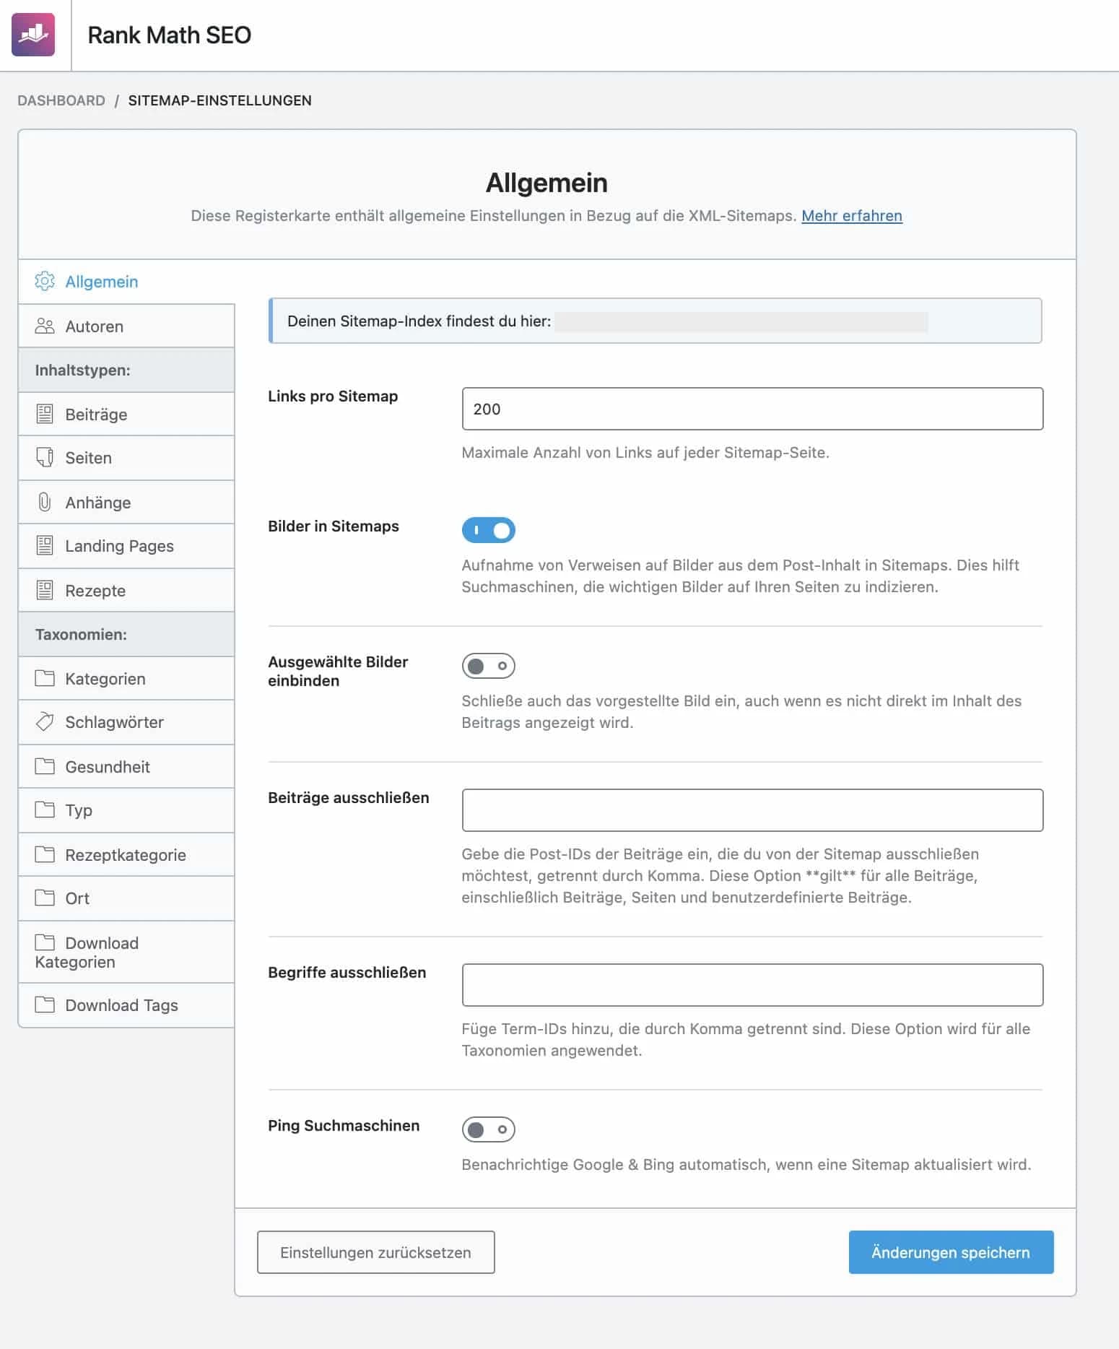
Task: Select the Anhänge paperclip icon
Action: tap(45, 502)
